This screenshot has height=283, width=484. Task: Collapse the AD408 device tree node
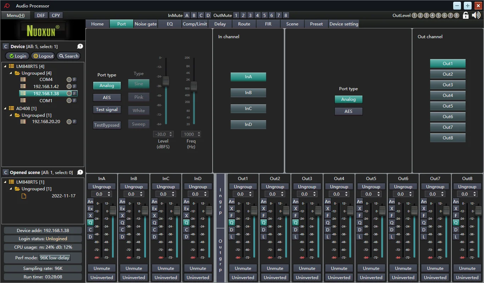tap(5, 108)
